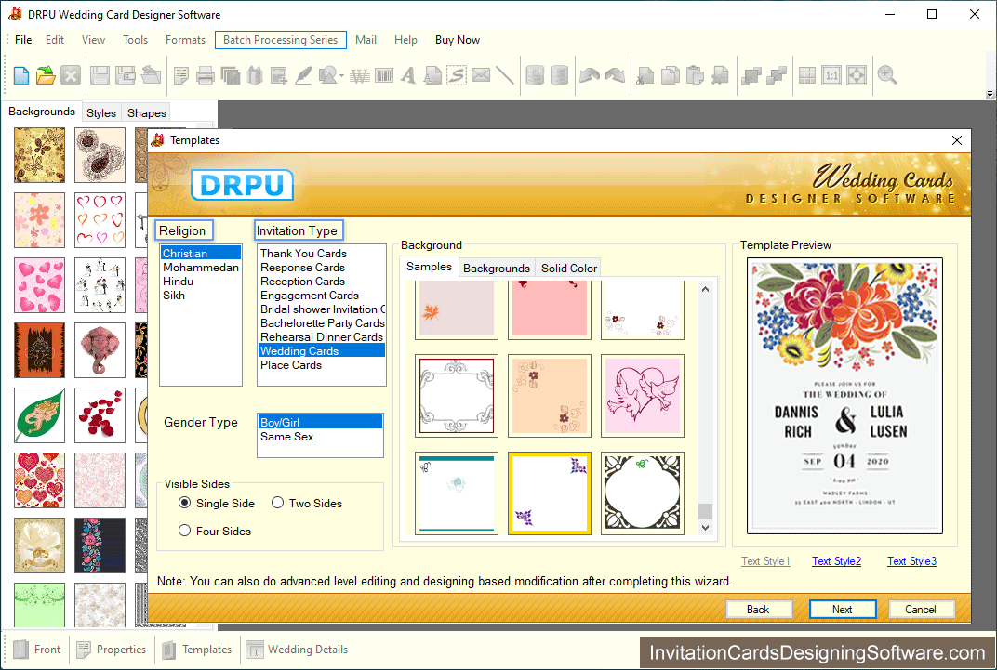
Task: Open the shapes tool dropdown arrow
Action: point(341,76)
